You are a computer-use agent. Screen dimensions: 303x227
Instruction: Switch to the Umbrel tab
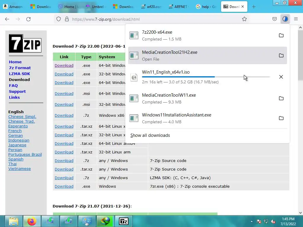[x=96, y=7]
